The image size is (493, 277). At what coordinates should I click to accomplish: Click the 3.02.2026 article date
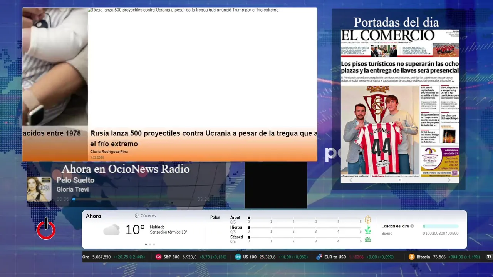[x=97, y=157]
